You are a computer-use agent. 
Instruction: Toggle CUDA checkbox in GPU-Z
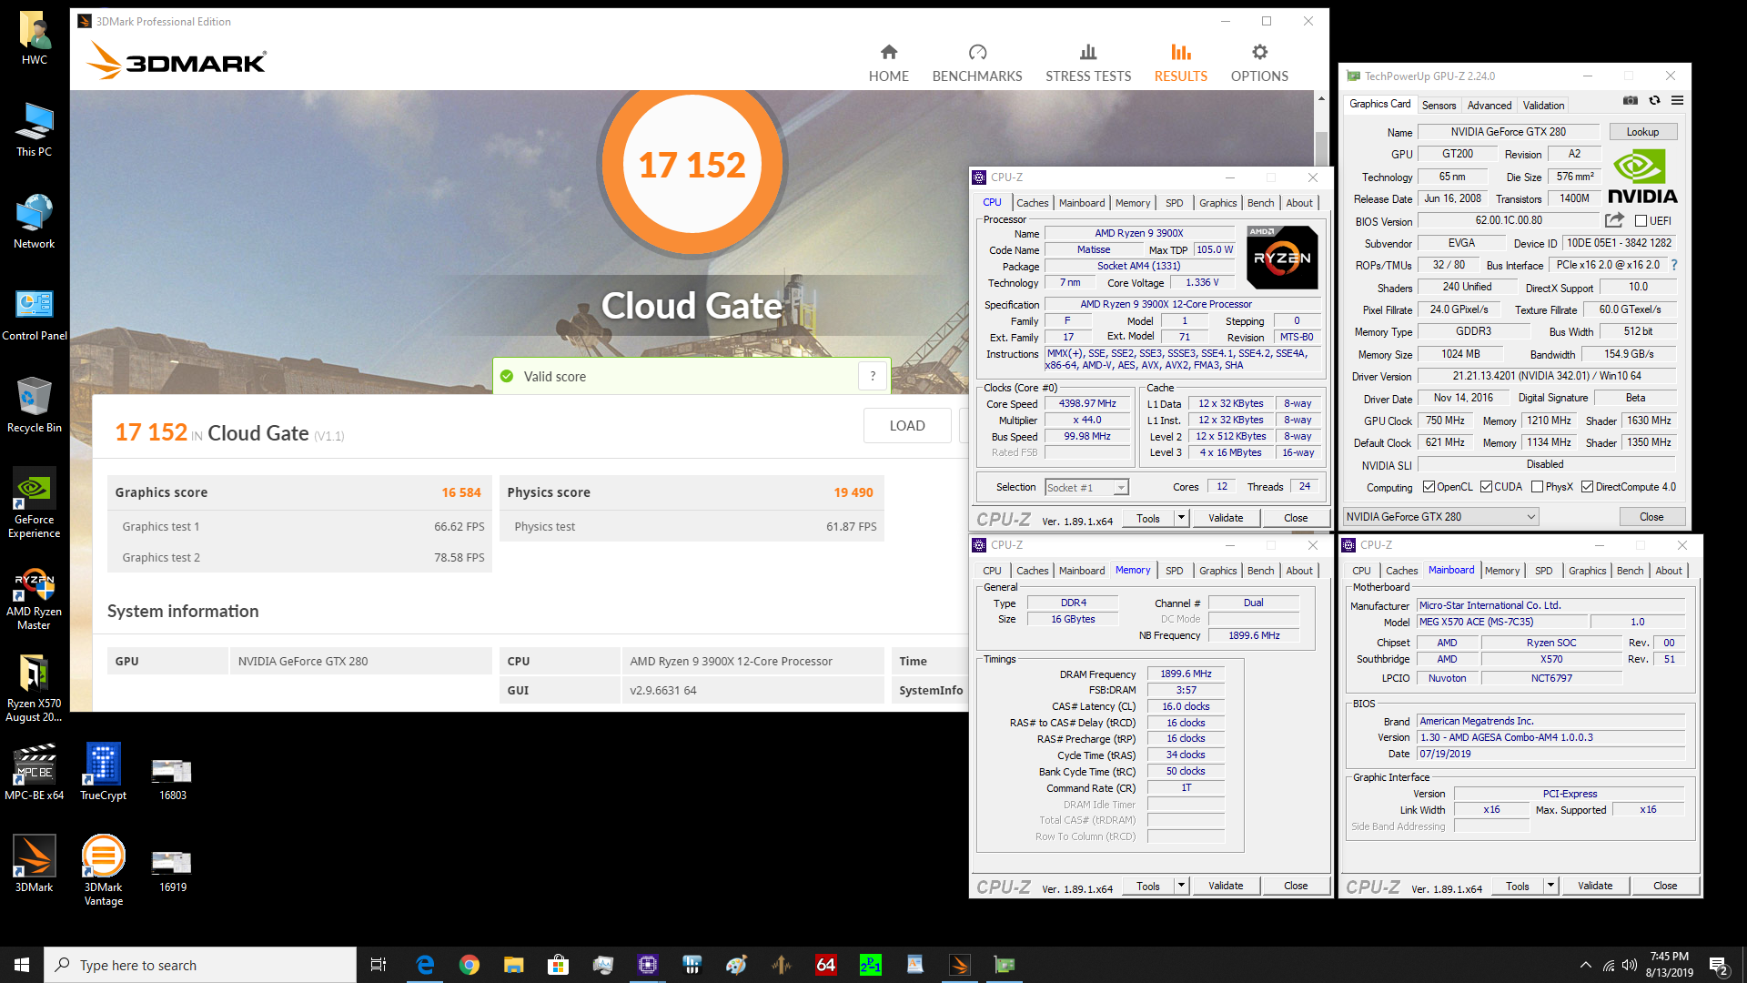[1486, 487]
